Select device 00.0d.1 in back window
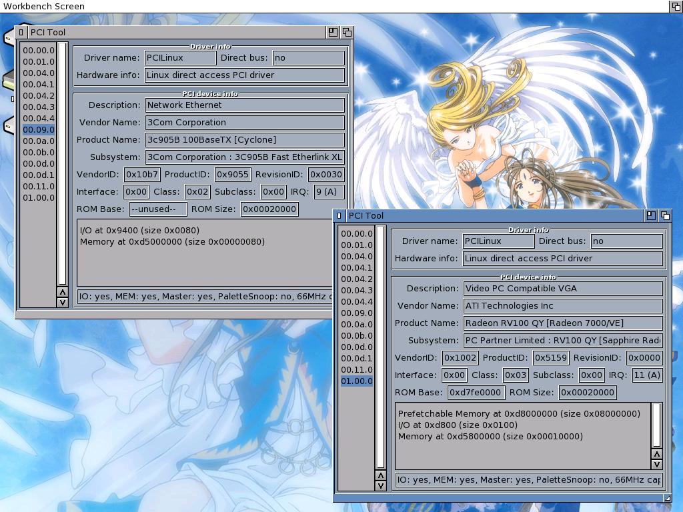This screenshot has width=683, height=512. pos(39,175)
